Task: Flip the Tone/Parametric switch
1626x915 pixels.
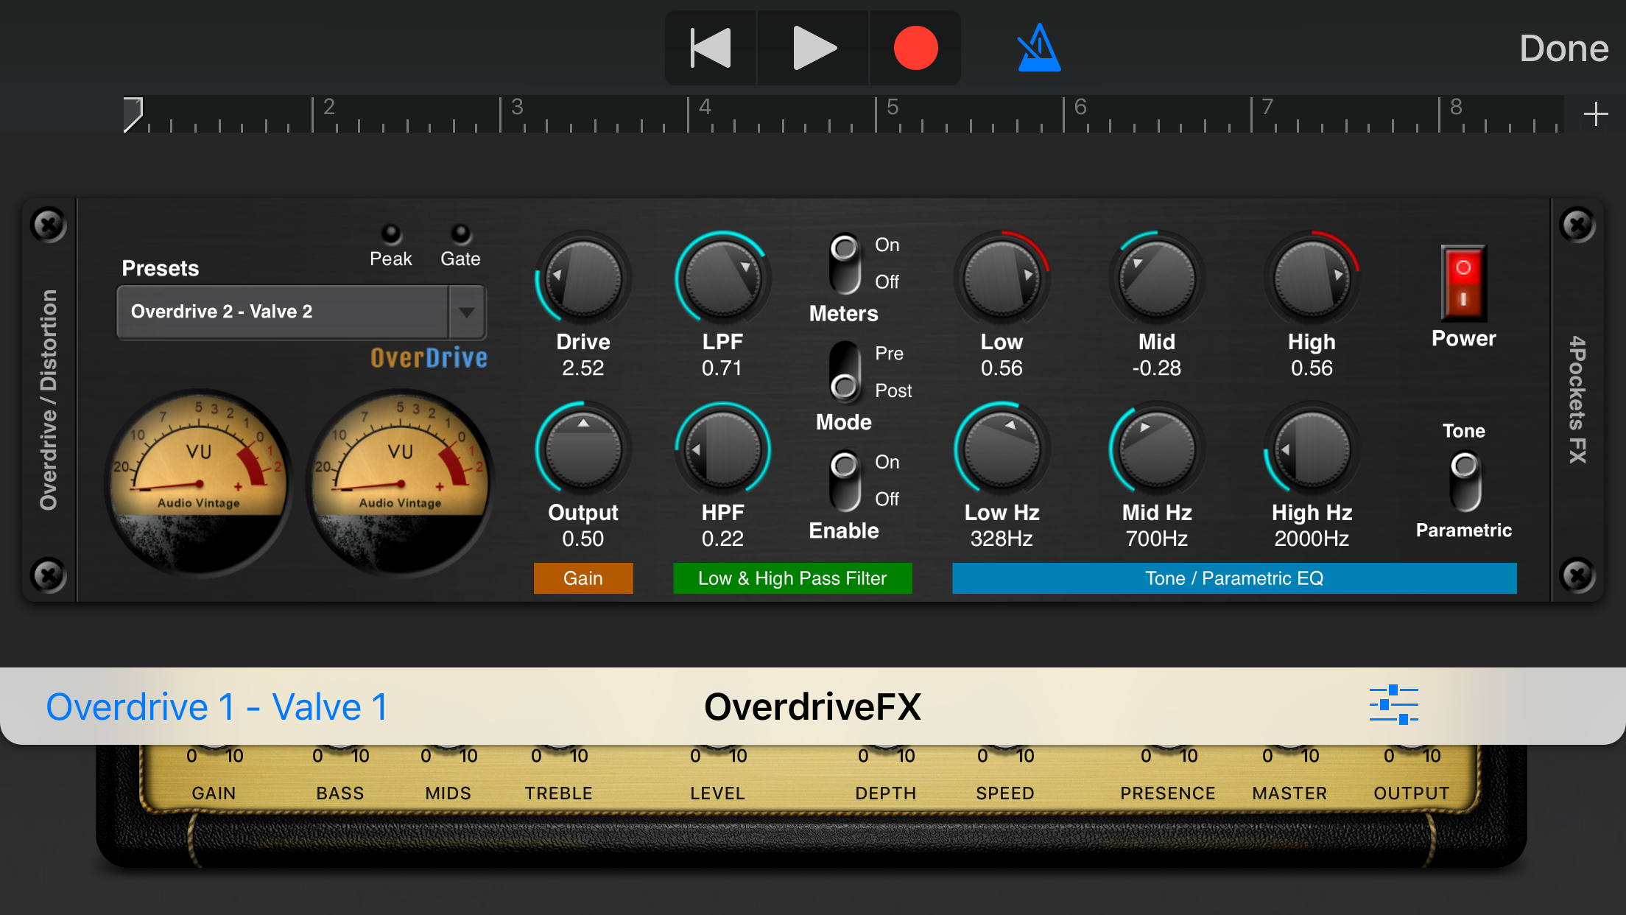Action: click(x=1464, y=481)
